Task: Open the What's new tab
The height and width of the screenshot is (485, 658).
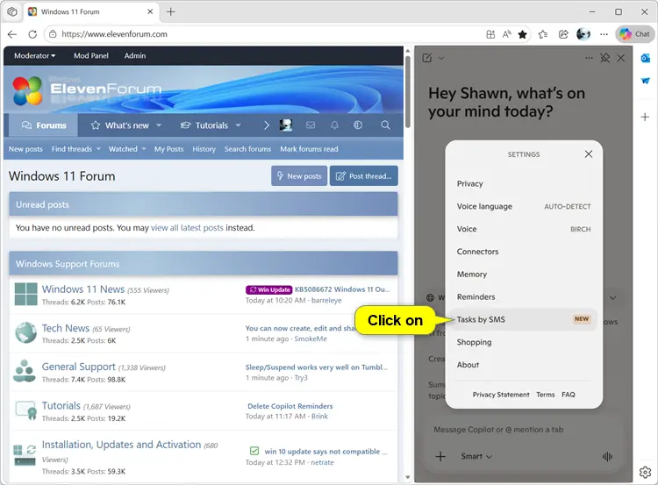Action: (x=120, y=125)
